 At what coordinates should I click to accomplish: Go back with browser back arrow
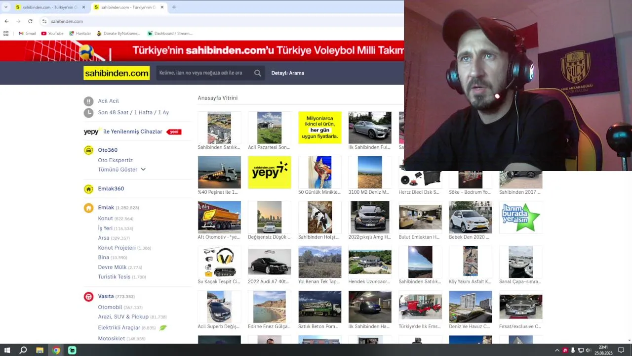pos(6,21)
